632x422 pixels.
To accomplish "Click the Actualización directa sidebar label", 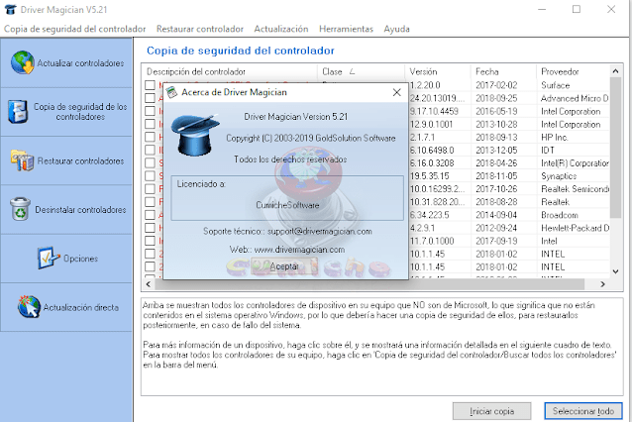I will pyautogui.click(x=81, y=307).
